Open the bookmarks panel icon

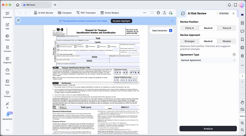(x=242, y=39)
